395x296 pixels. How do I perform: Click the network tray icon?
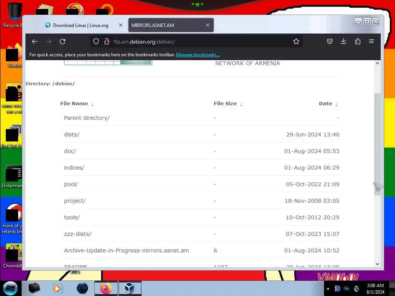347,289
